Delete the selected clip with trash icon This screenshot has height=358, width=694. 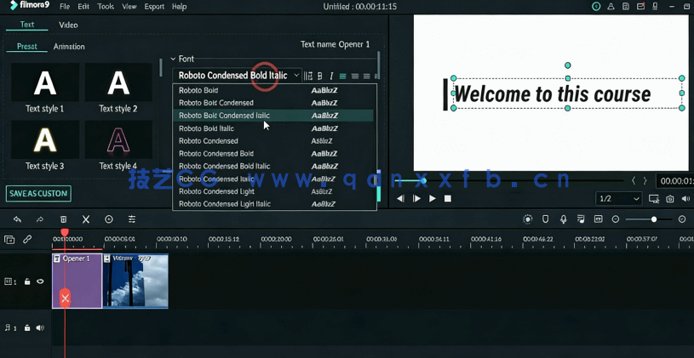(64, 219)
